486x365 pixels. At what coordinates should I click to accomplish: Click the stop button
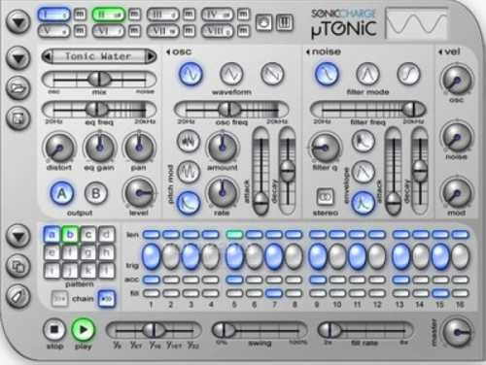[x=54, y=330]
